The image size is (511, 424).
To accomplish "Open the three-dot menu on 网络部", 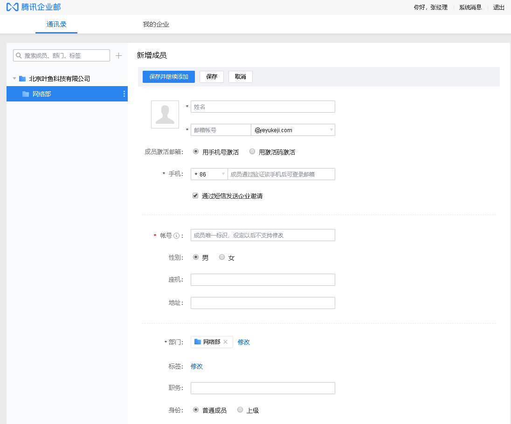I will click(124, 94).
